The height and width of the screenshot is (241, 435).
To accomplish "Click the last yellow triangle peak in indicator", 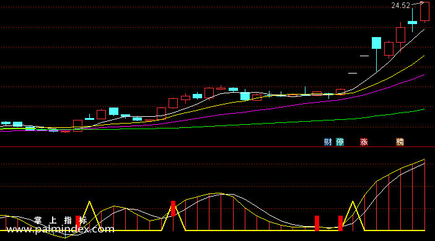I will tap(353, 202).
